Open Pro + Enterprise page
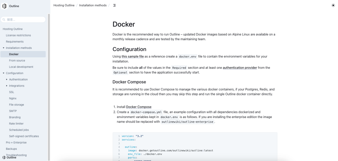 click(16, 142)
